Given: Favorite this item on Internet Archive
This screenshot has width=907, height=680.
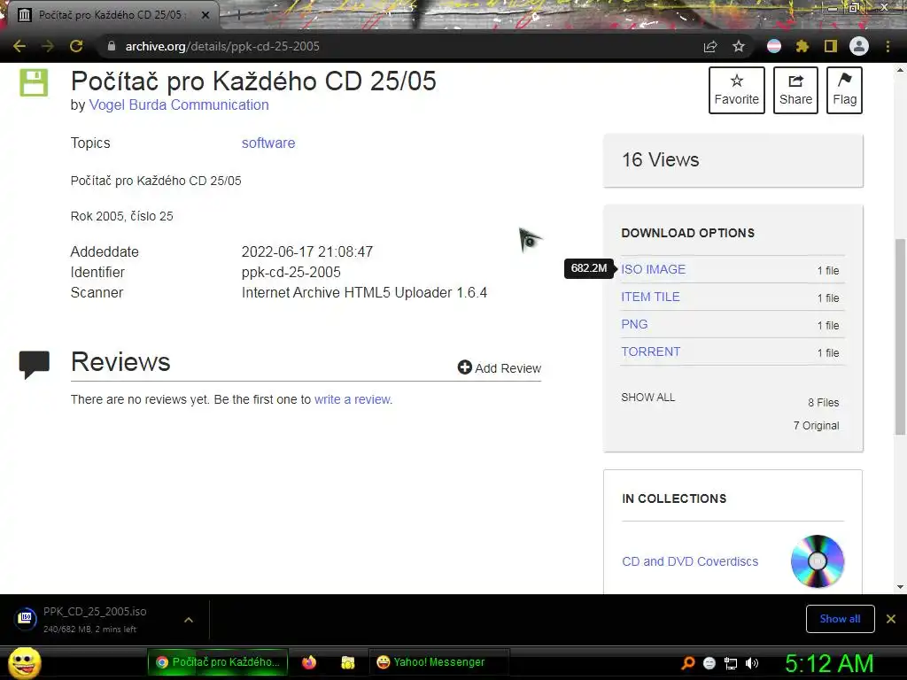Looking at the screenshot, I should [736, 90].
